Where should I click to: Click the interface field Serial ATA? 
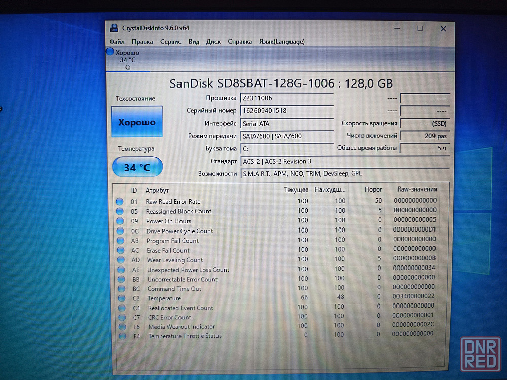pyautogui.click(x=286, y=124)
